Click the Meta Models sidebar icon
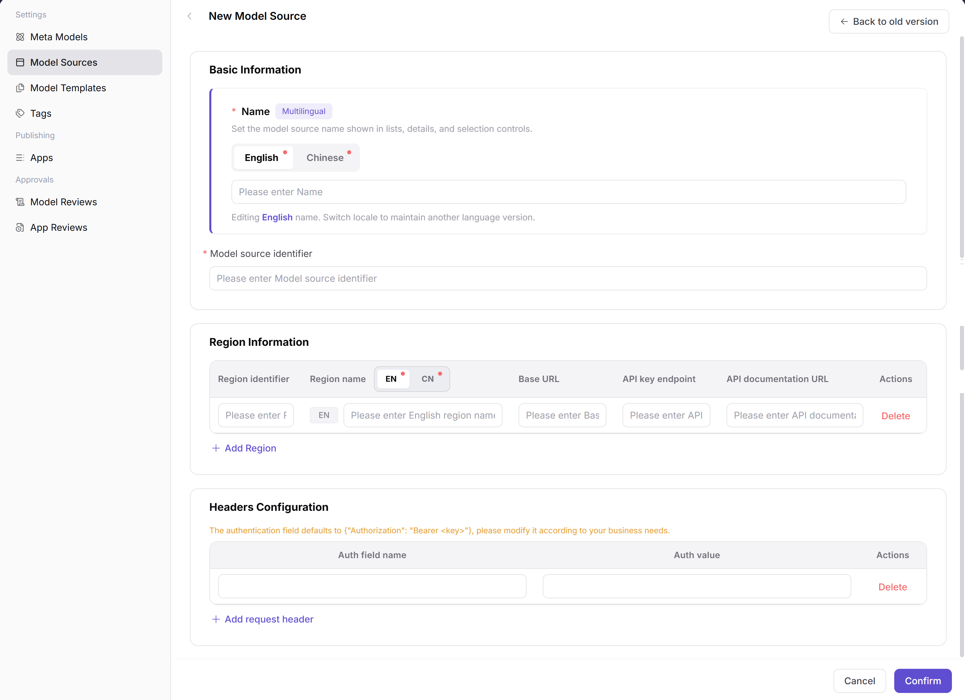 point(20,37)
